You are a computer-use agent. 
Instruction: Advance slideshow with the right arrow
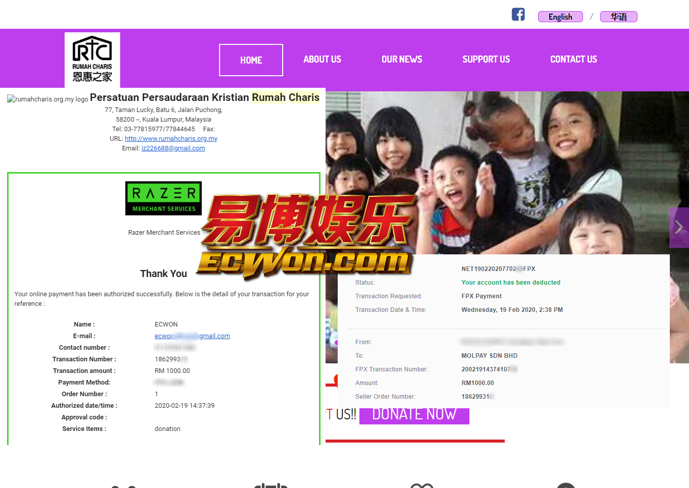point(679,228)
